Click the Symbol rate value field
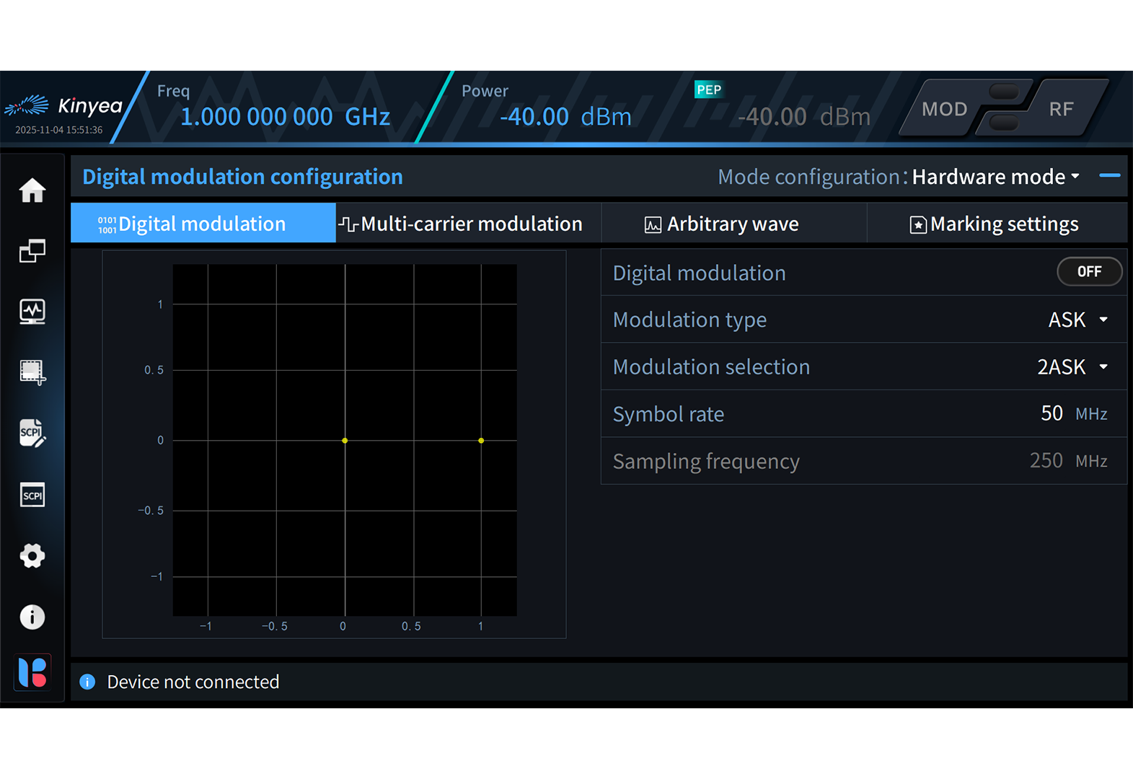This screenshot has width=1133, height=779. click(1052, 414)
